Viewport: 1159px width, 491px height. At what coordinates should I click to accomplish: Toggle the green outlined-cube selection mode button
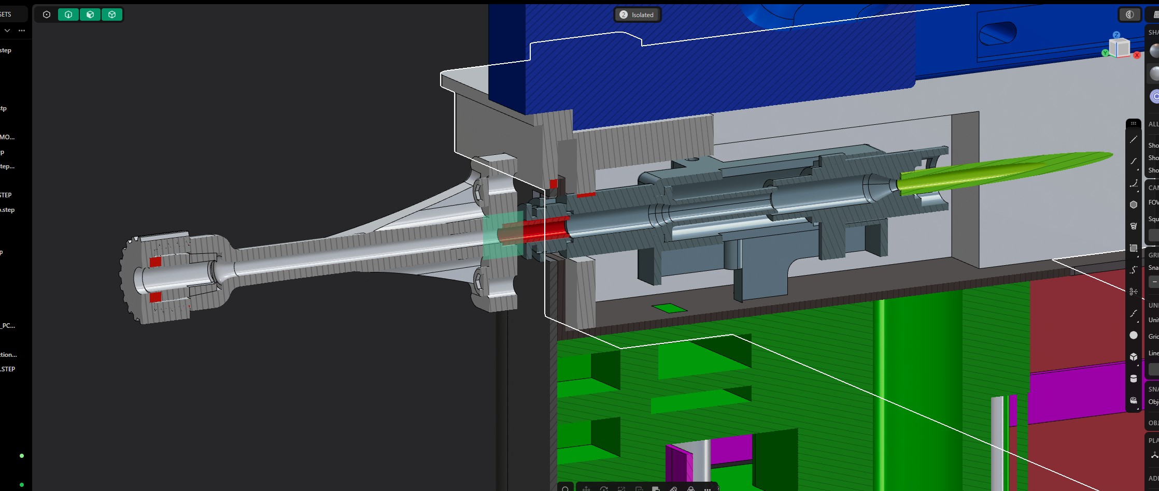tap(112, 15)
